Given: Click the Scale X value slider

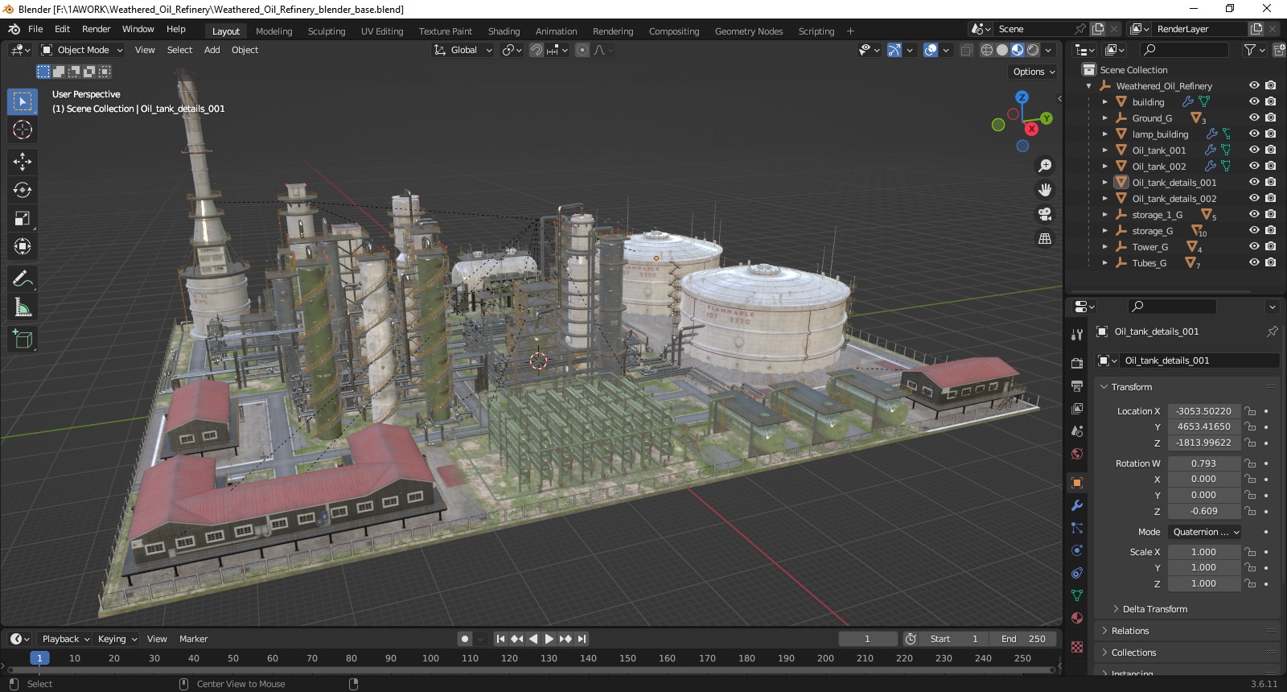Looking at the screenshot, I should point(1203,552).
